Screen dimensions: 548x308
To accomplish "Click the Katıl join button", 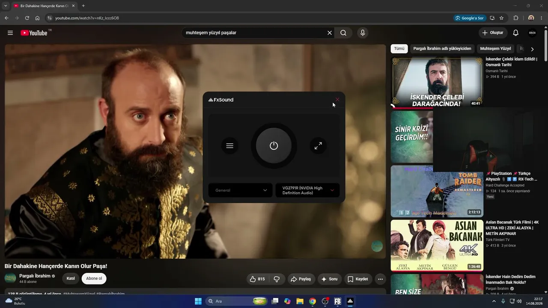I will 71,278.
